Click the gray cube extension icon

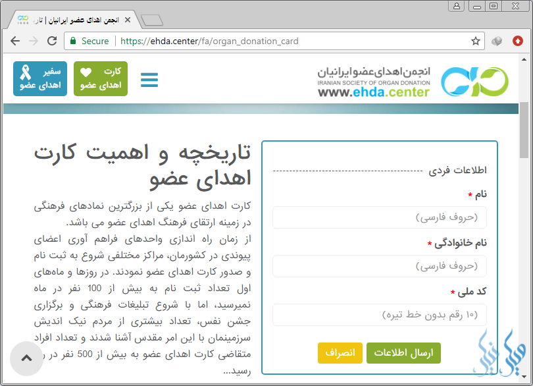[x=497, y=41]
